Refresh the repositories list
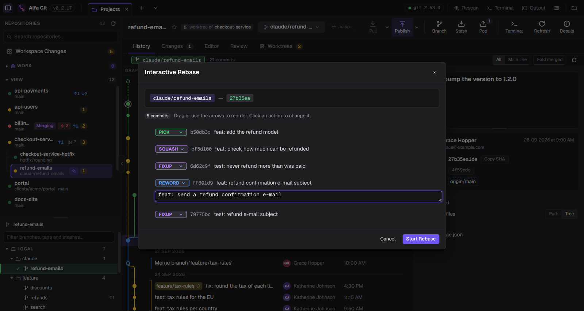The image size is (584, 311). [113, 23]
